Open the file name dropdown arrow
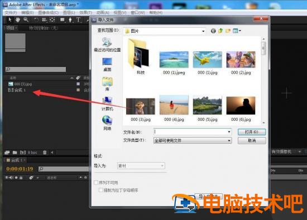 [229, 132]
